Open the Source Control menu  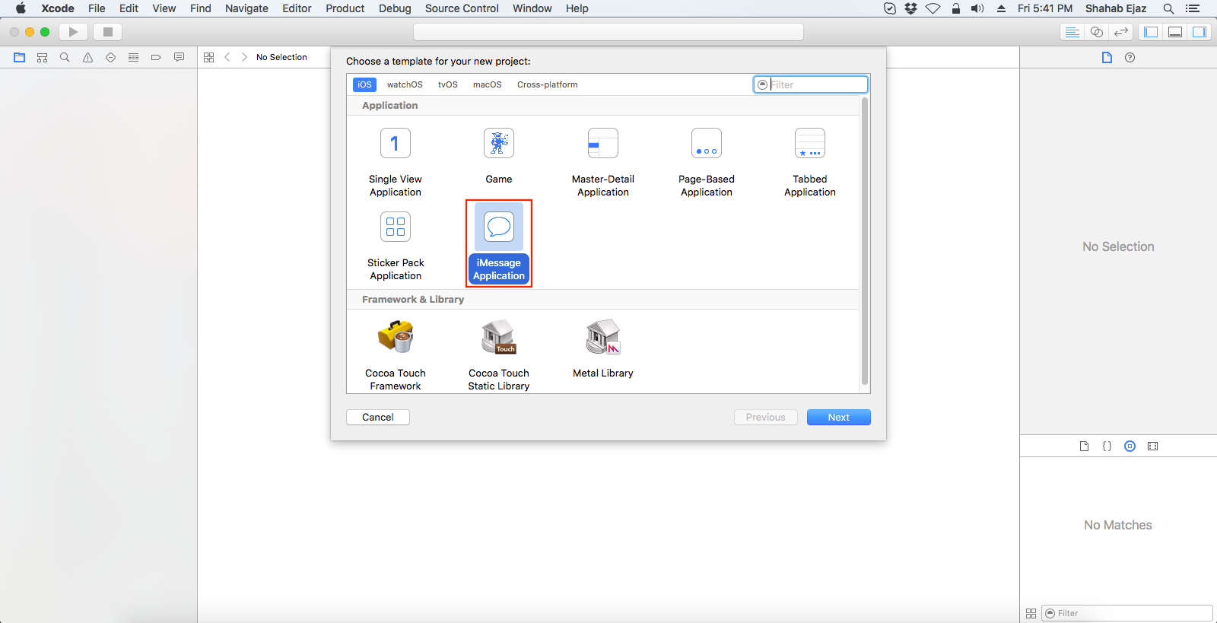coord(462,8)
